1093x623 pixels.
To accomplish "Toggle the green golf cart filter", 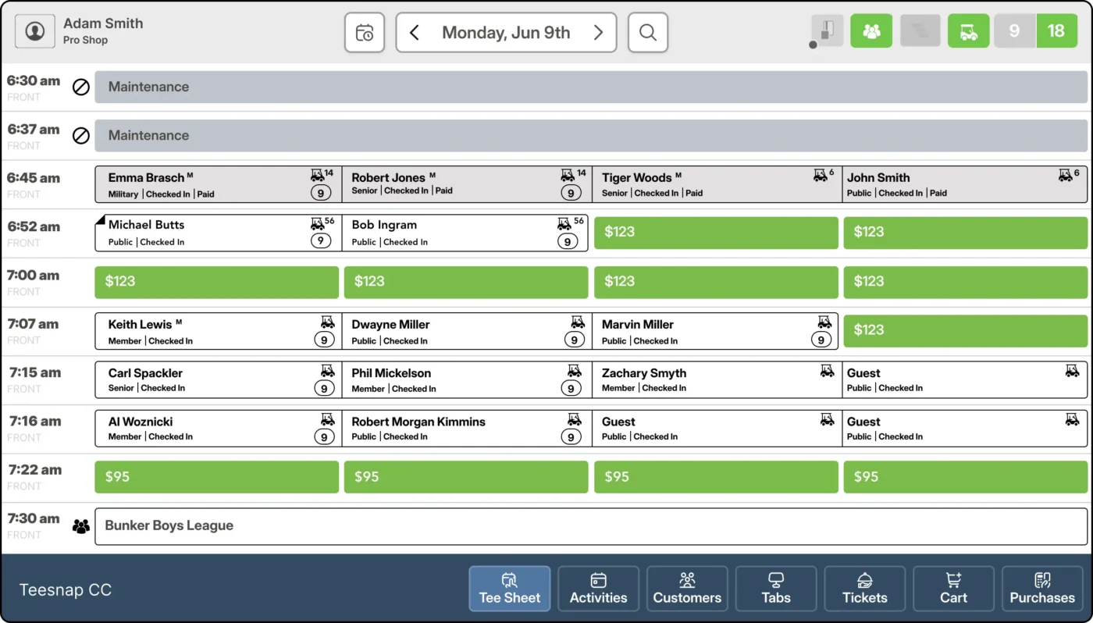I will pyautogui.click(x=968, y=31).
